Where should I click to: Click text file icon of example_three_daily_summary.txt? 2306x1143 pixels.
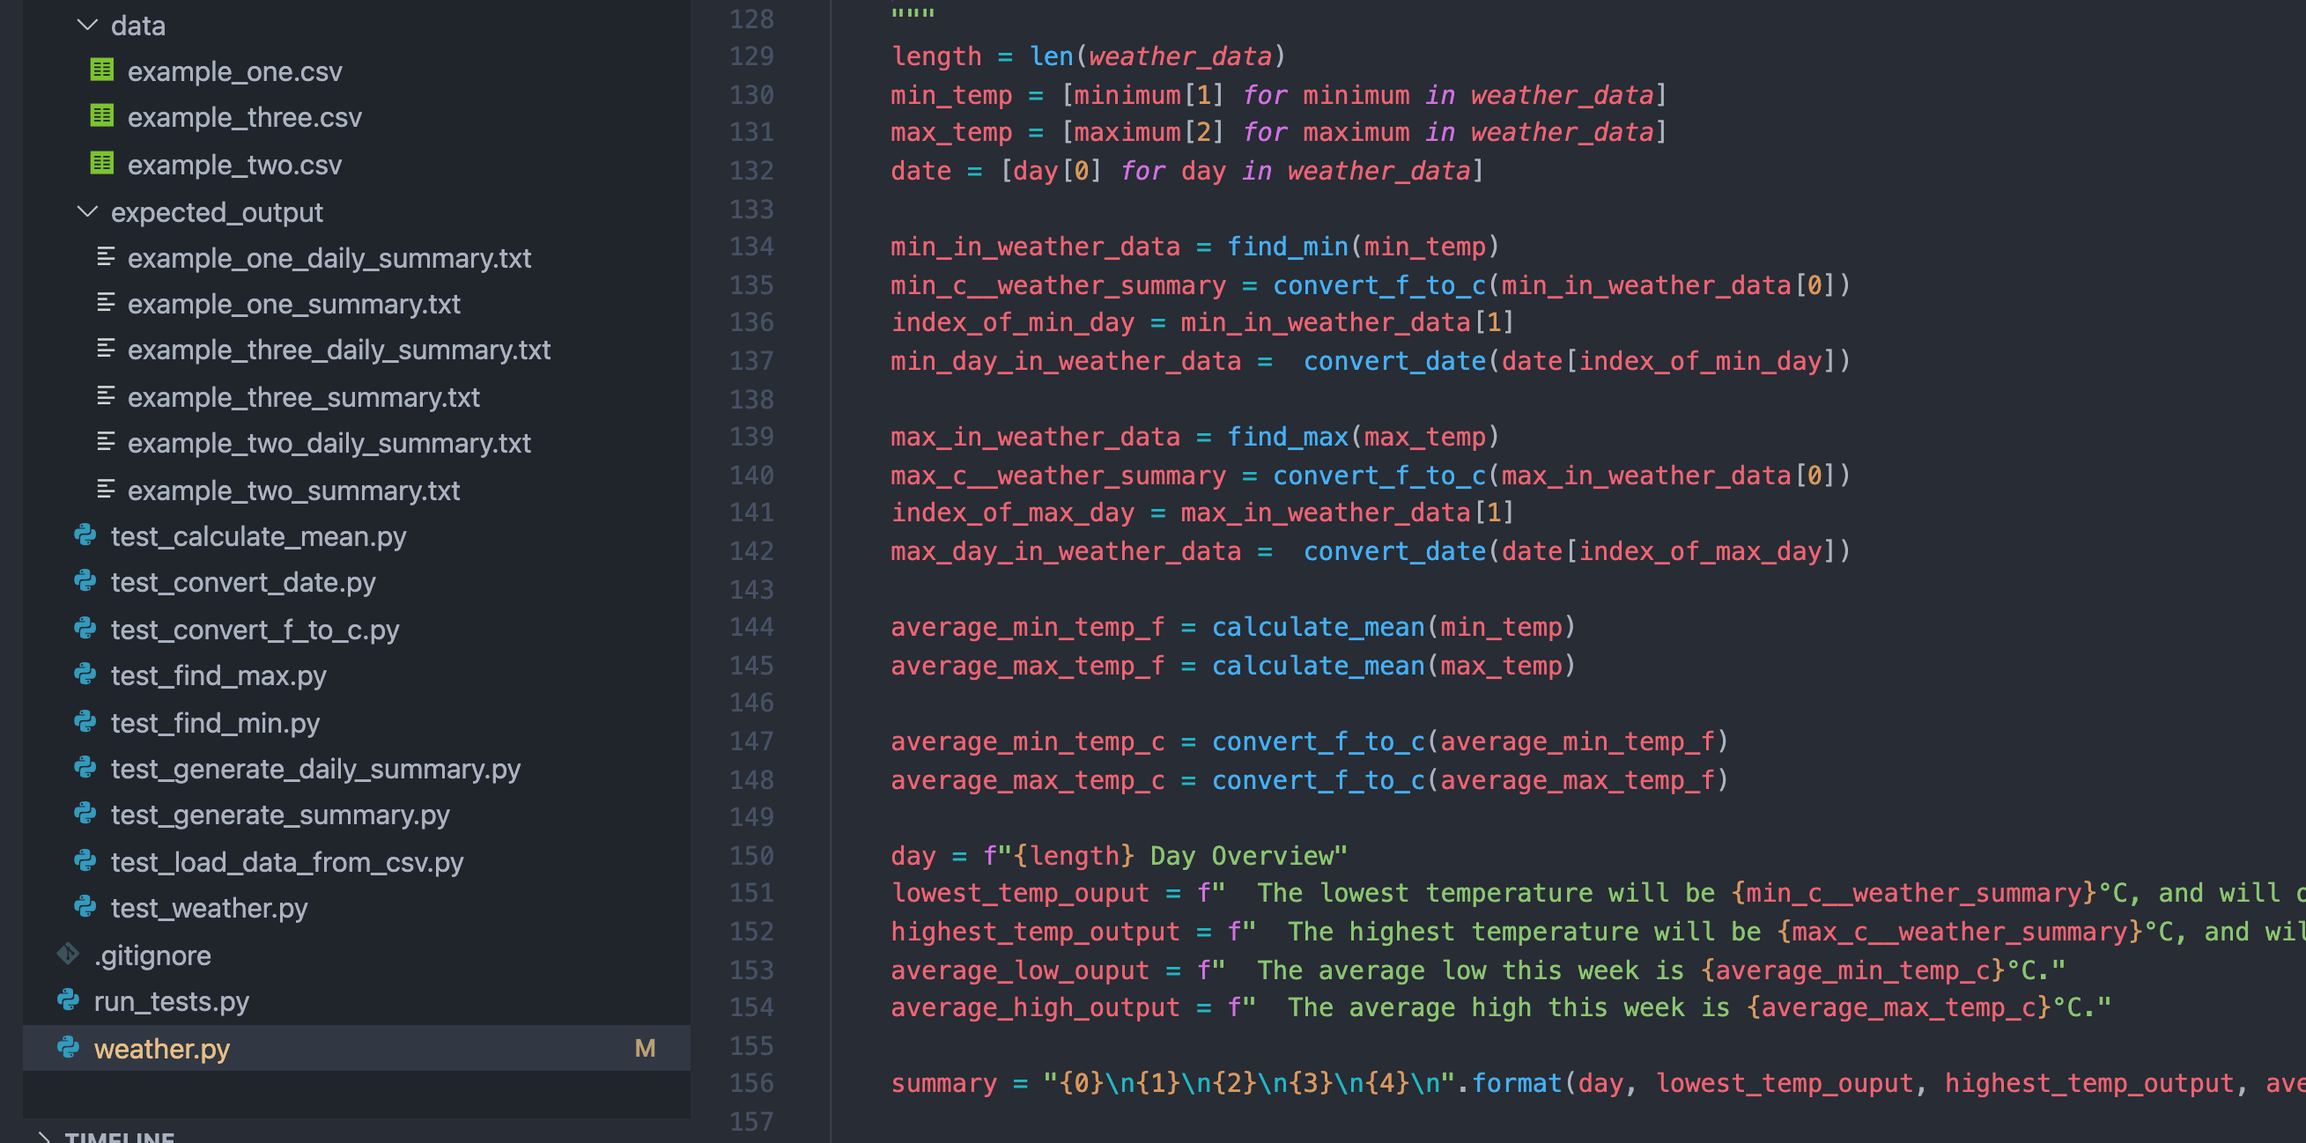106,348
